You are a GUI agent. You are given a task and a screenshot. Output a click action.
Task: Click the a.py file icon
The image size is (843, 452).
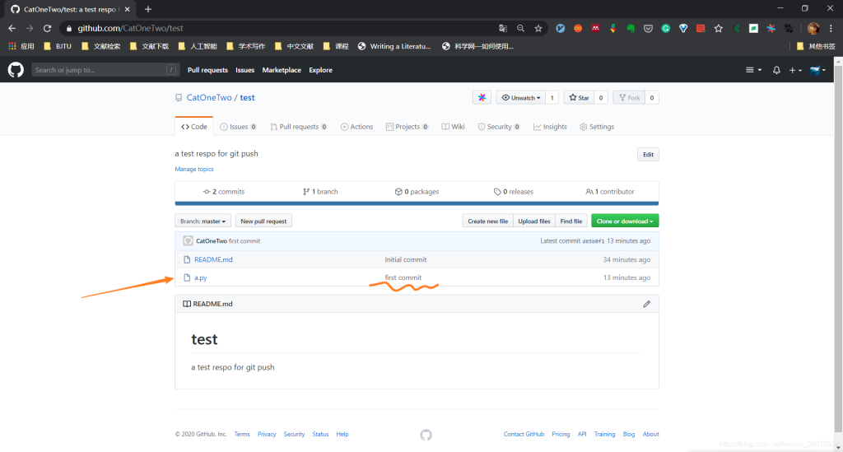187,277
